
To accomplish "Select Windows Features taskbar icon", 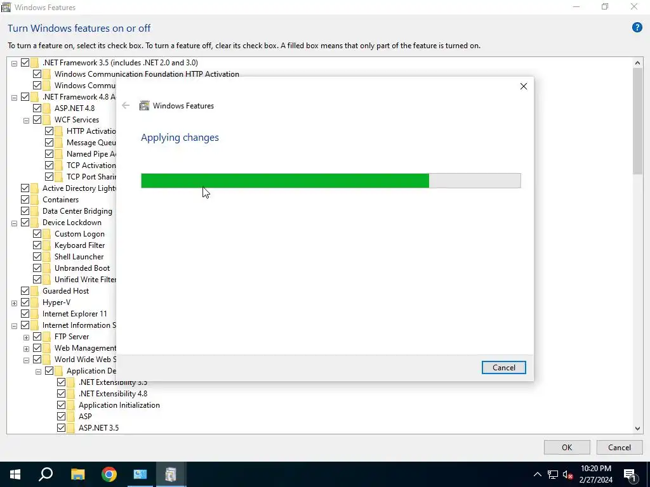I will click(x=171, y=474).
